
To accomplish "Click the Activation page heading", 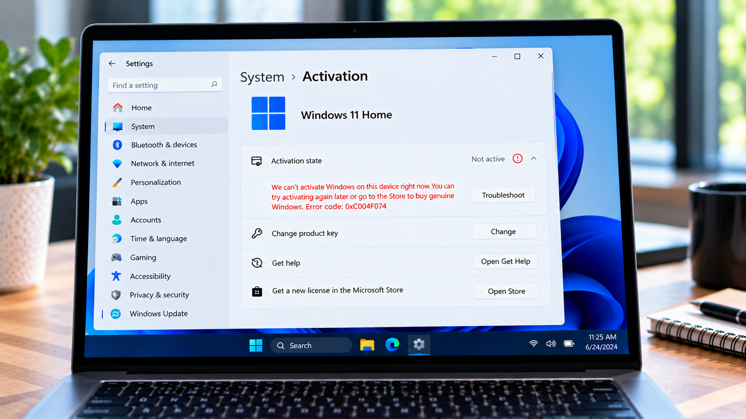I will (x=335, y=76).
